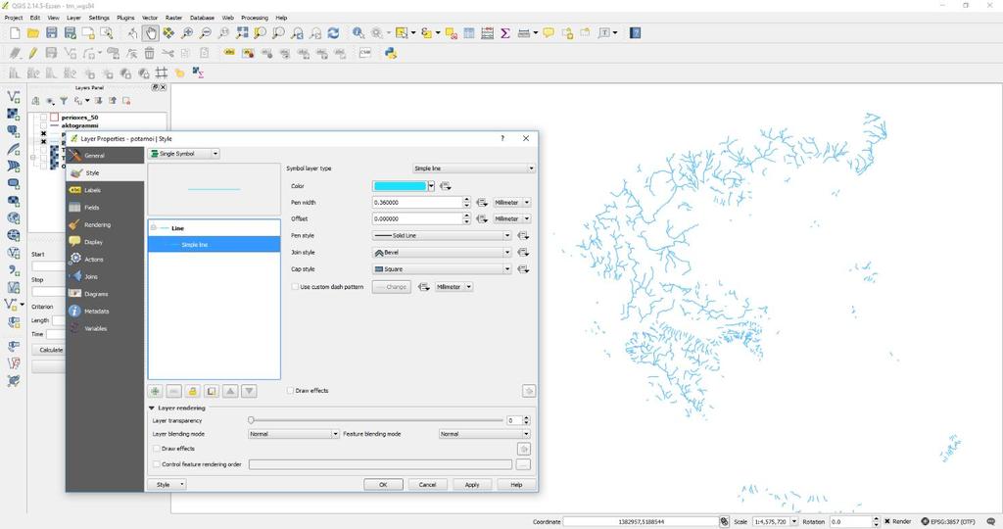The width and height of the screenshot is (1003, 529).
Task: Enable Control feature rendering order checkbox
Action: tap(156, 464)
